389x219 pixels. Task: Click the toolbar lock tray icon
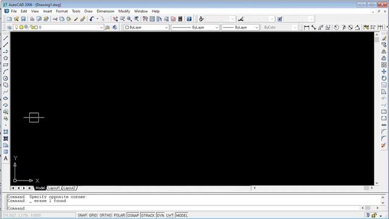pyautogui.click(x=374, y=215)
